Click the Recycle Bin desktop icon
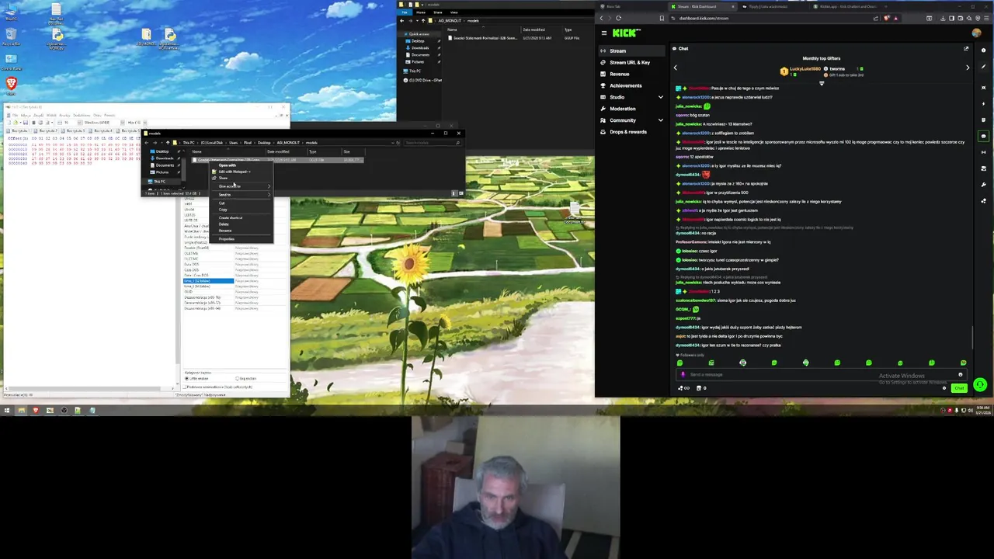Viewport: 994px width, 559px height. (11, 37)
